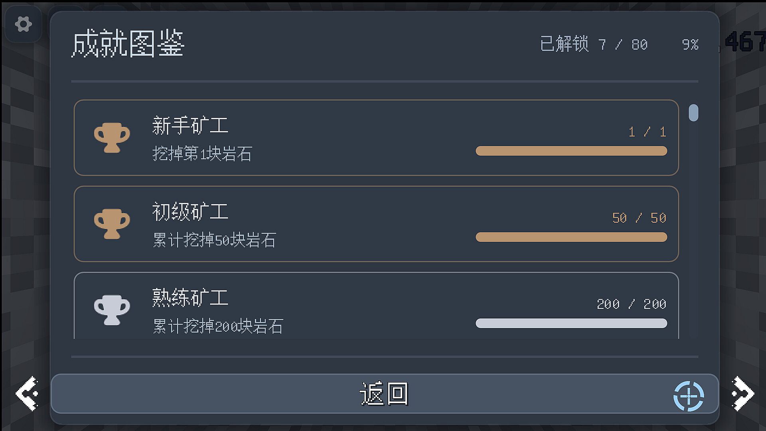Click the 初级矿工 bronze trophy icon

(112, 224)
